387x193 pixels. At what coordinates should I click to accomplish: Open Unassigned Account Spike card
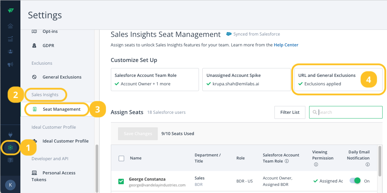pyautogui.click(x=246, y=80)
